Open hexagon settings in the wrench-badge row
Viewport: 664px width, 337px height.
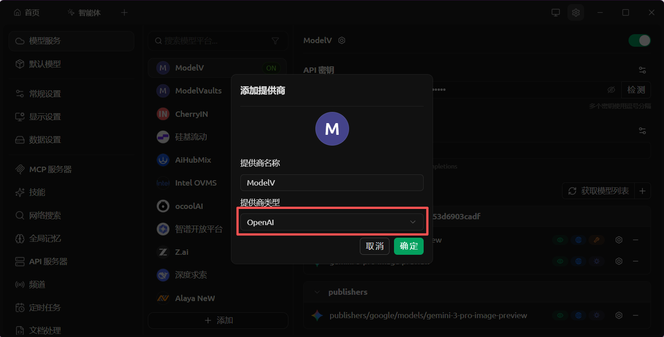click(x=619, y=240)
